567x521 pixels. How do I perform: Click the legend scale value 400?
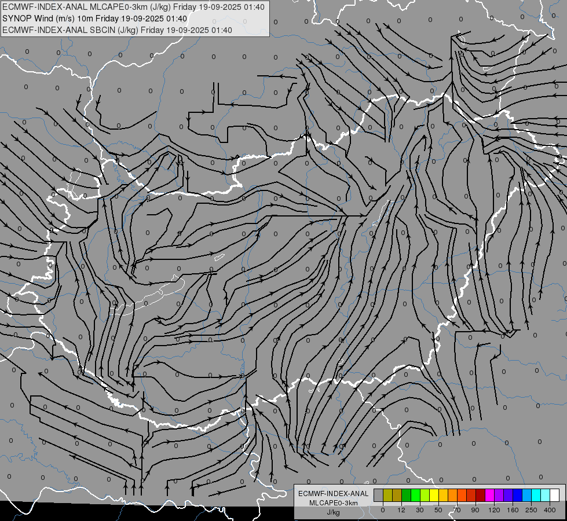tap(550, 510)
